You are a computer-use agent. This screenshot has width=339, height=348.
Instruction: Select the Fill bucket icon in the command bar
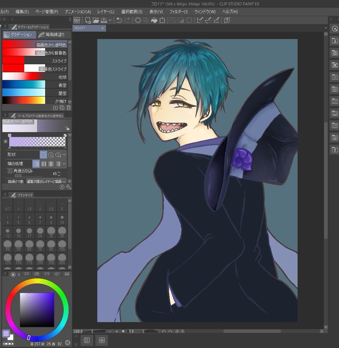tap(154, 20)
